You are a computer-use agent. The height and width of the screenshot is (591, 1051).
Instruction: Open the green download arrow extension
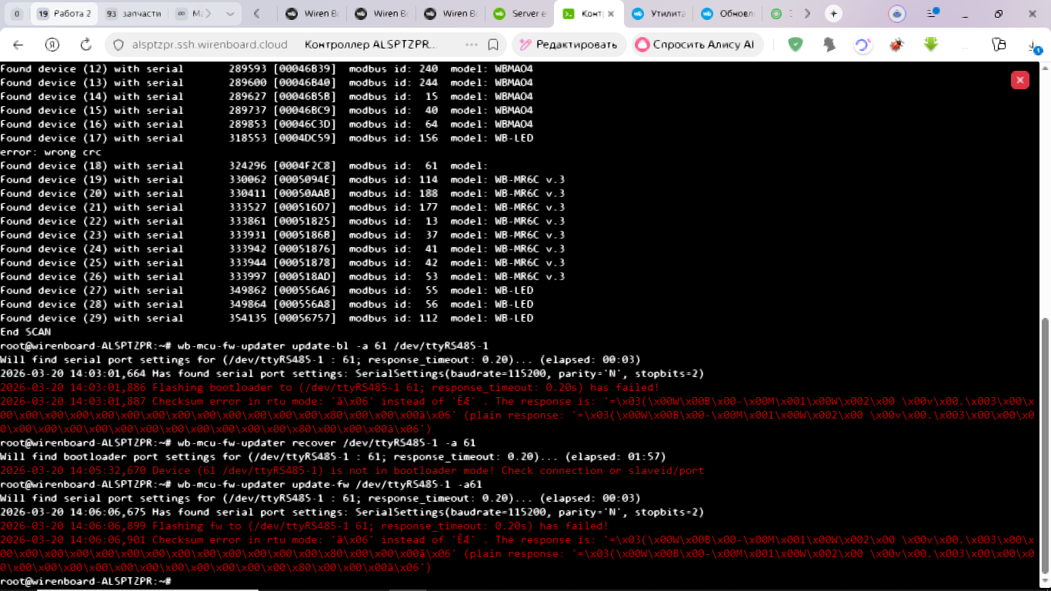931,45
